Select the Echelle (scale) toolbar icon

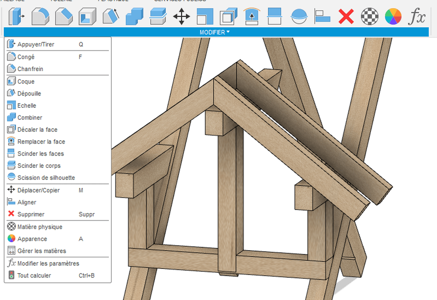[205, 17]
